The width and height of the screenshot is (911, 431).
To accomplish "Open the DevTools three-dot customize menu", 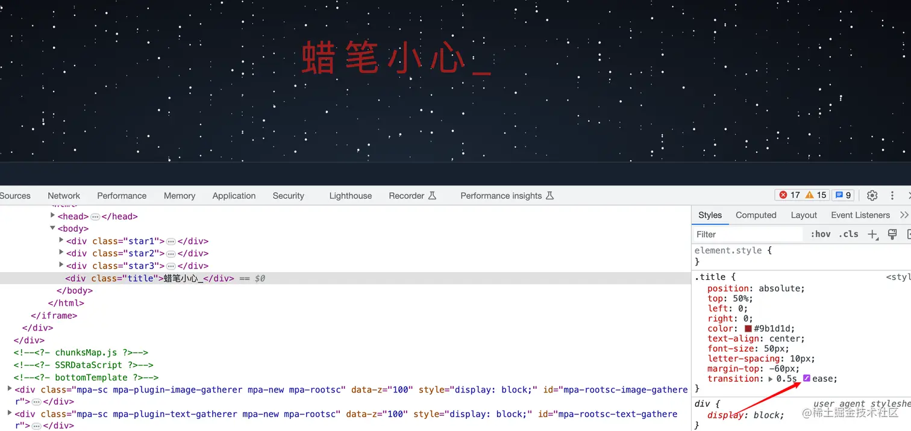I will pos(892,195).
